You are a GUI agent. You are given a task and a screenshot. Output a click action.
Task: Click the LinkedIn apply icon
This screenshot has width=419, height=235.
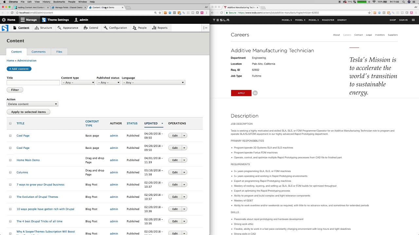pos(255,93)
